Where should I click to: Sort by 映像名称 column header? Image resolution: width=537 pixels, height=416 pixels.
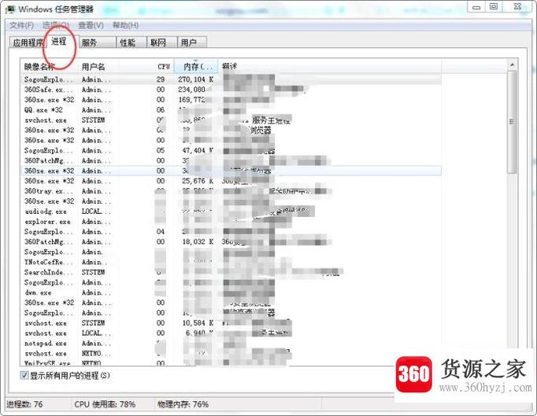pyautogui.click(x=50, y=66)
